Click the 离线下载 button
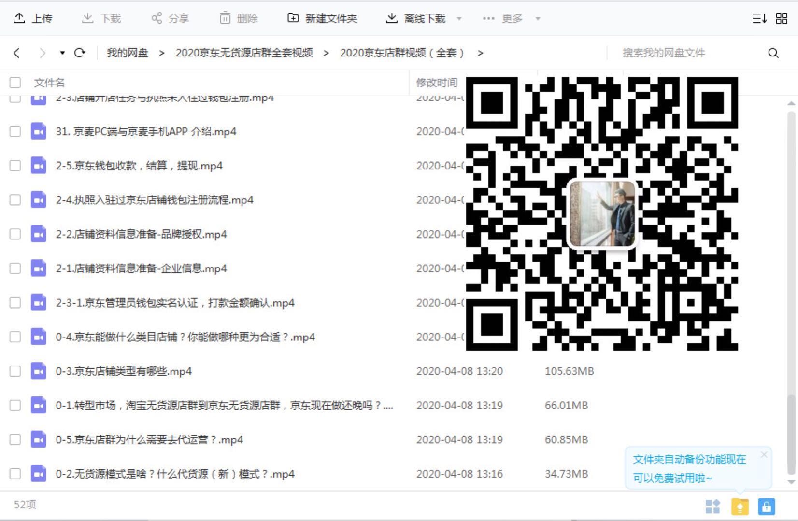Screen dimensions: 798x521 pyautogui.click(x=416, y=18)
